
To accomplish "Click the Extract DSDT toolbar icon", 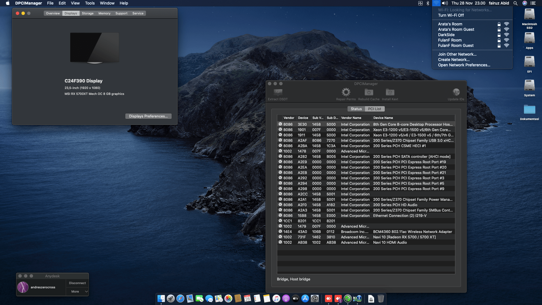I will (x=278, y=92).
